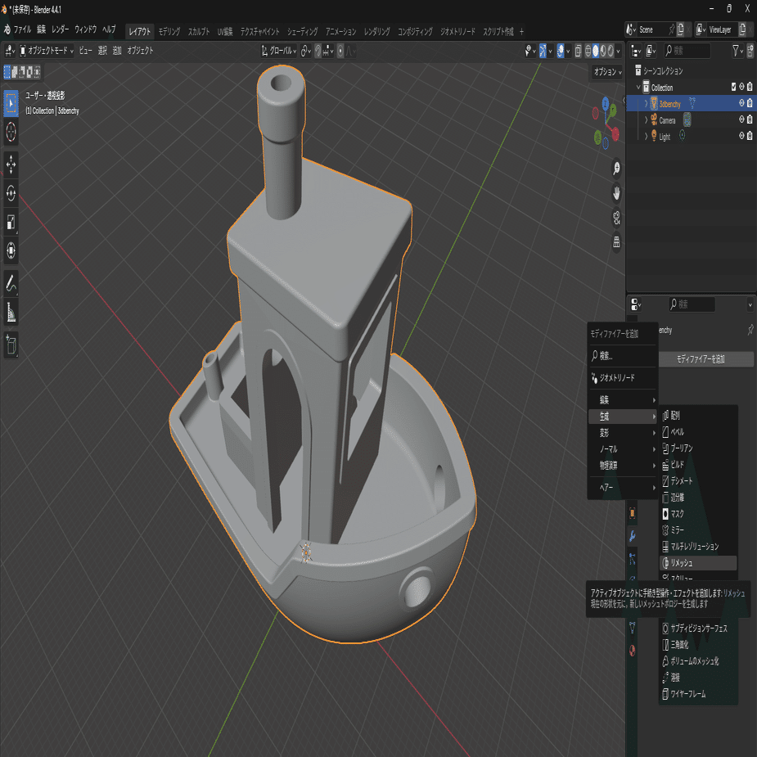This screenshot has height=757, width=757.
Task: Select the Transform tool
Action: (11, 250)
